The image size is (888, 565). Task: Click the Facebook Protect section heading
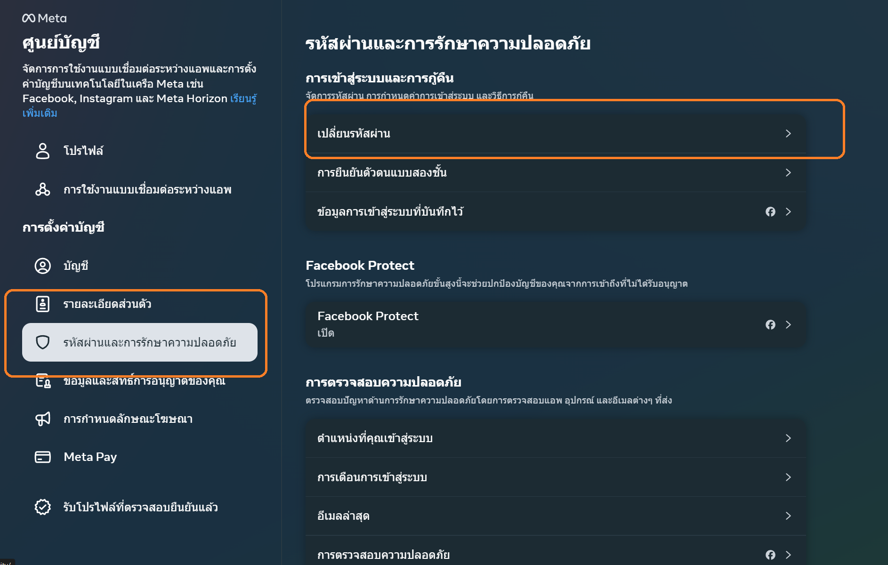coord(360,266)
